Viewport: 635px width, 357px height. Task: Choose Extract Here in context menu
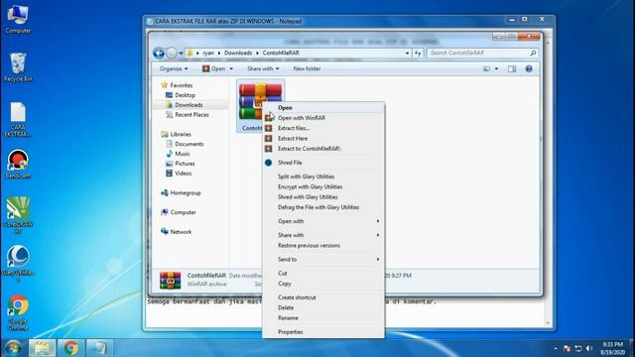pos(323,139)
